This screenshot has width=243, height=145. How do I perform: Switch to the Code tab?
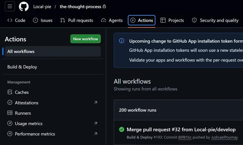[16, 20]
